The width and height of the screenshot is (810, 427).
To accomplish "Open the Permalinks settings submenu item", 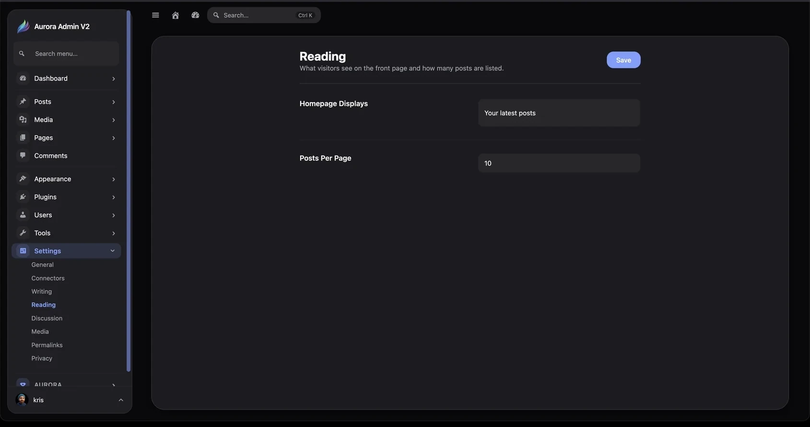I will (47, 345).
